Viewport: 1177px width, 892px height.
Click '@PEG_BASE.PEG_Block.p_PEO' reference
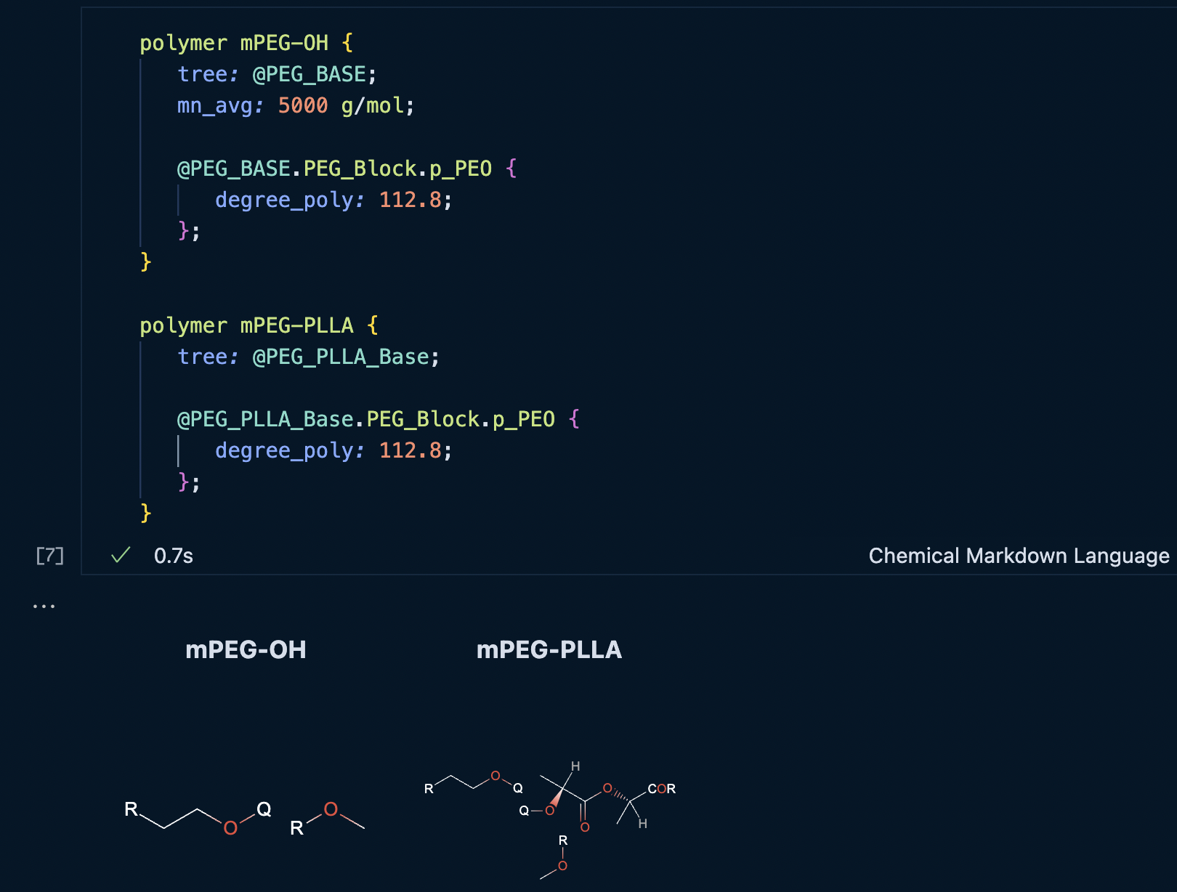pos(334,169)
